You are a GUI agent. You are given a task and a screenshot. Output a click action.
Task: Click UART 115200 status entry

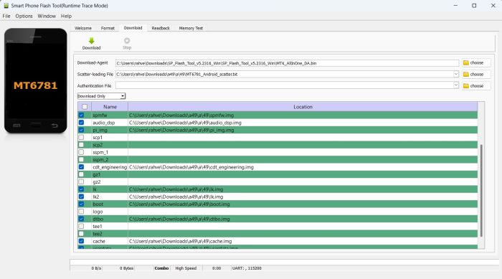coord(247,268)
